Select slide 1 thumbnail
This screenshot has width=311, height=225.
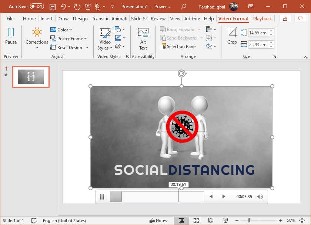pyautogui.click(x=31, y=77)
